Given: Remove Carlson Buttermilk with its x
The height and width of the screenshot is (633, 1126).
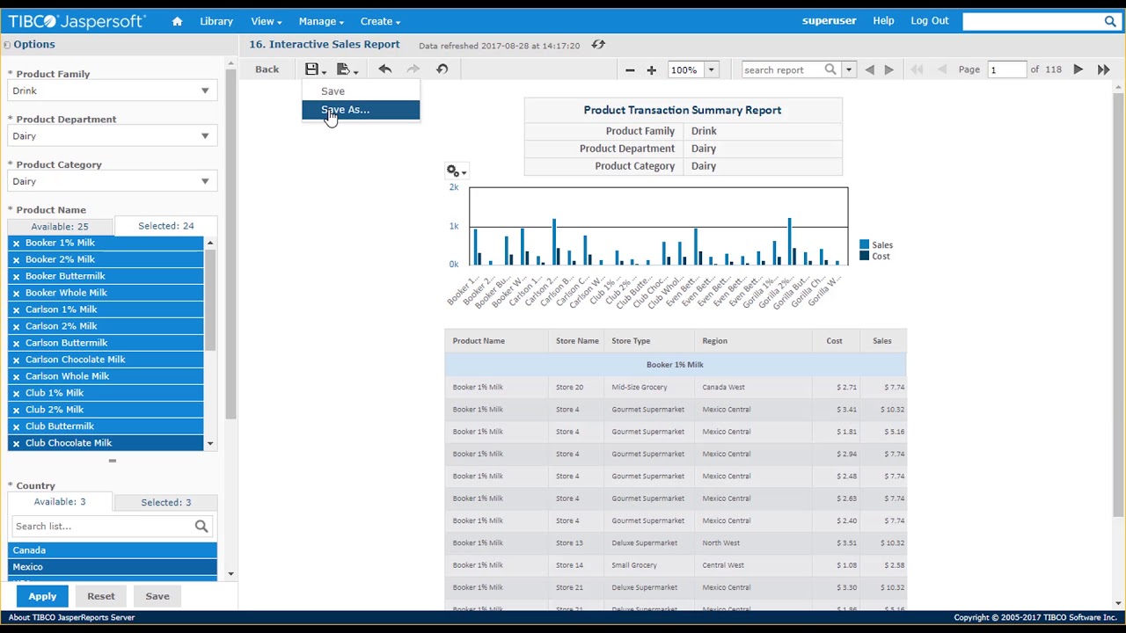Looking at the screenshot, I should [x=16, y=344].
